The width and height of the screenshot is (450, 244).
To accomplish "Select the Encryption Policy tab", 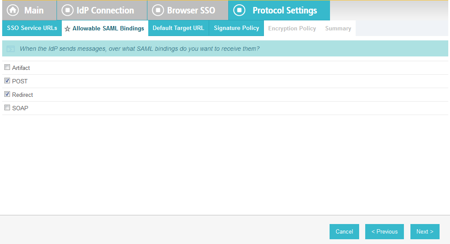I will pyautogui.click(x=292, y=28).
